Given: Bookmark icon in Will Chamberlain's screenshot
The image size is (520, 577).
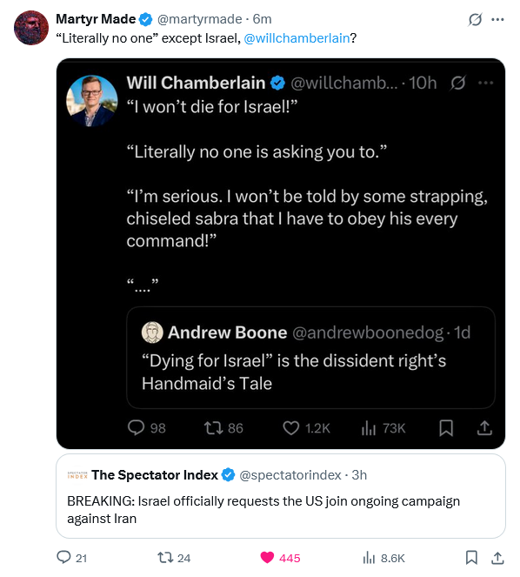Looking at the screenshot, I should [446, 428].
